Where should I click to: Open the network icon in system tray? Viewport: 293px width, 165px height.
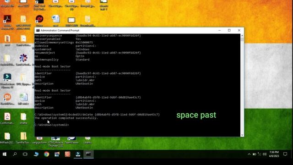click(x=260, y=154)
